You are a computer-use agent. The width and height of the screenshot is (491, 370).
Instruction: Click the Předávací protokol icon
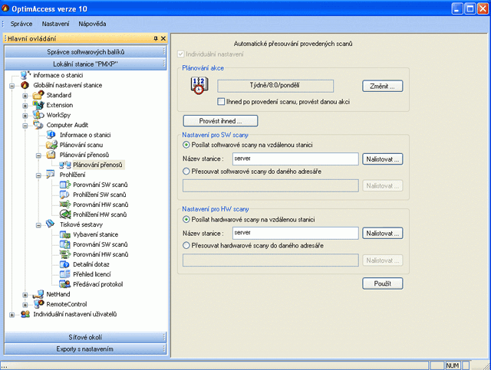tap(65, 284)
